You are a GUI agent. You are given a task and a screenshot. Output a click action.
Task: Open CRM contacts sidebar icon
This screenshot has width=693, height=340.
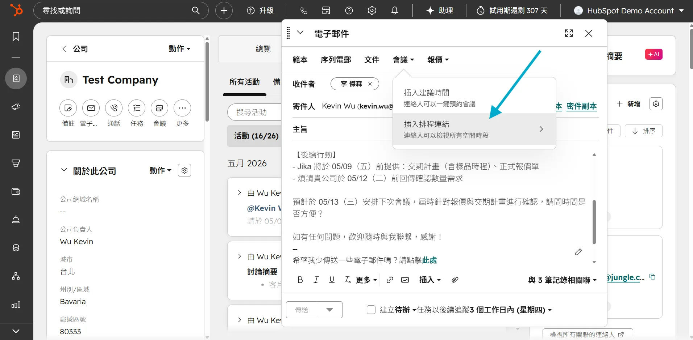(x=16, y=78)
